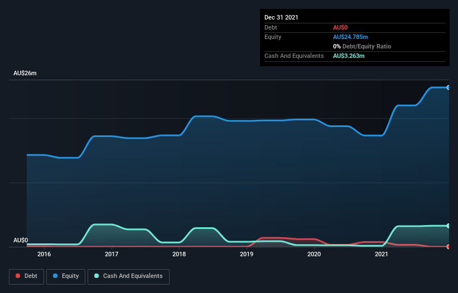Click the 2016 x-axis label

[44, 254]
